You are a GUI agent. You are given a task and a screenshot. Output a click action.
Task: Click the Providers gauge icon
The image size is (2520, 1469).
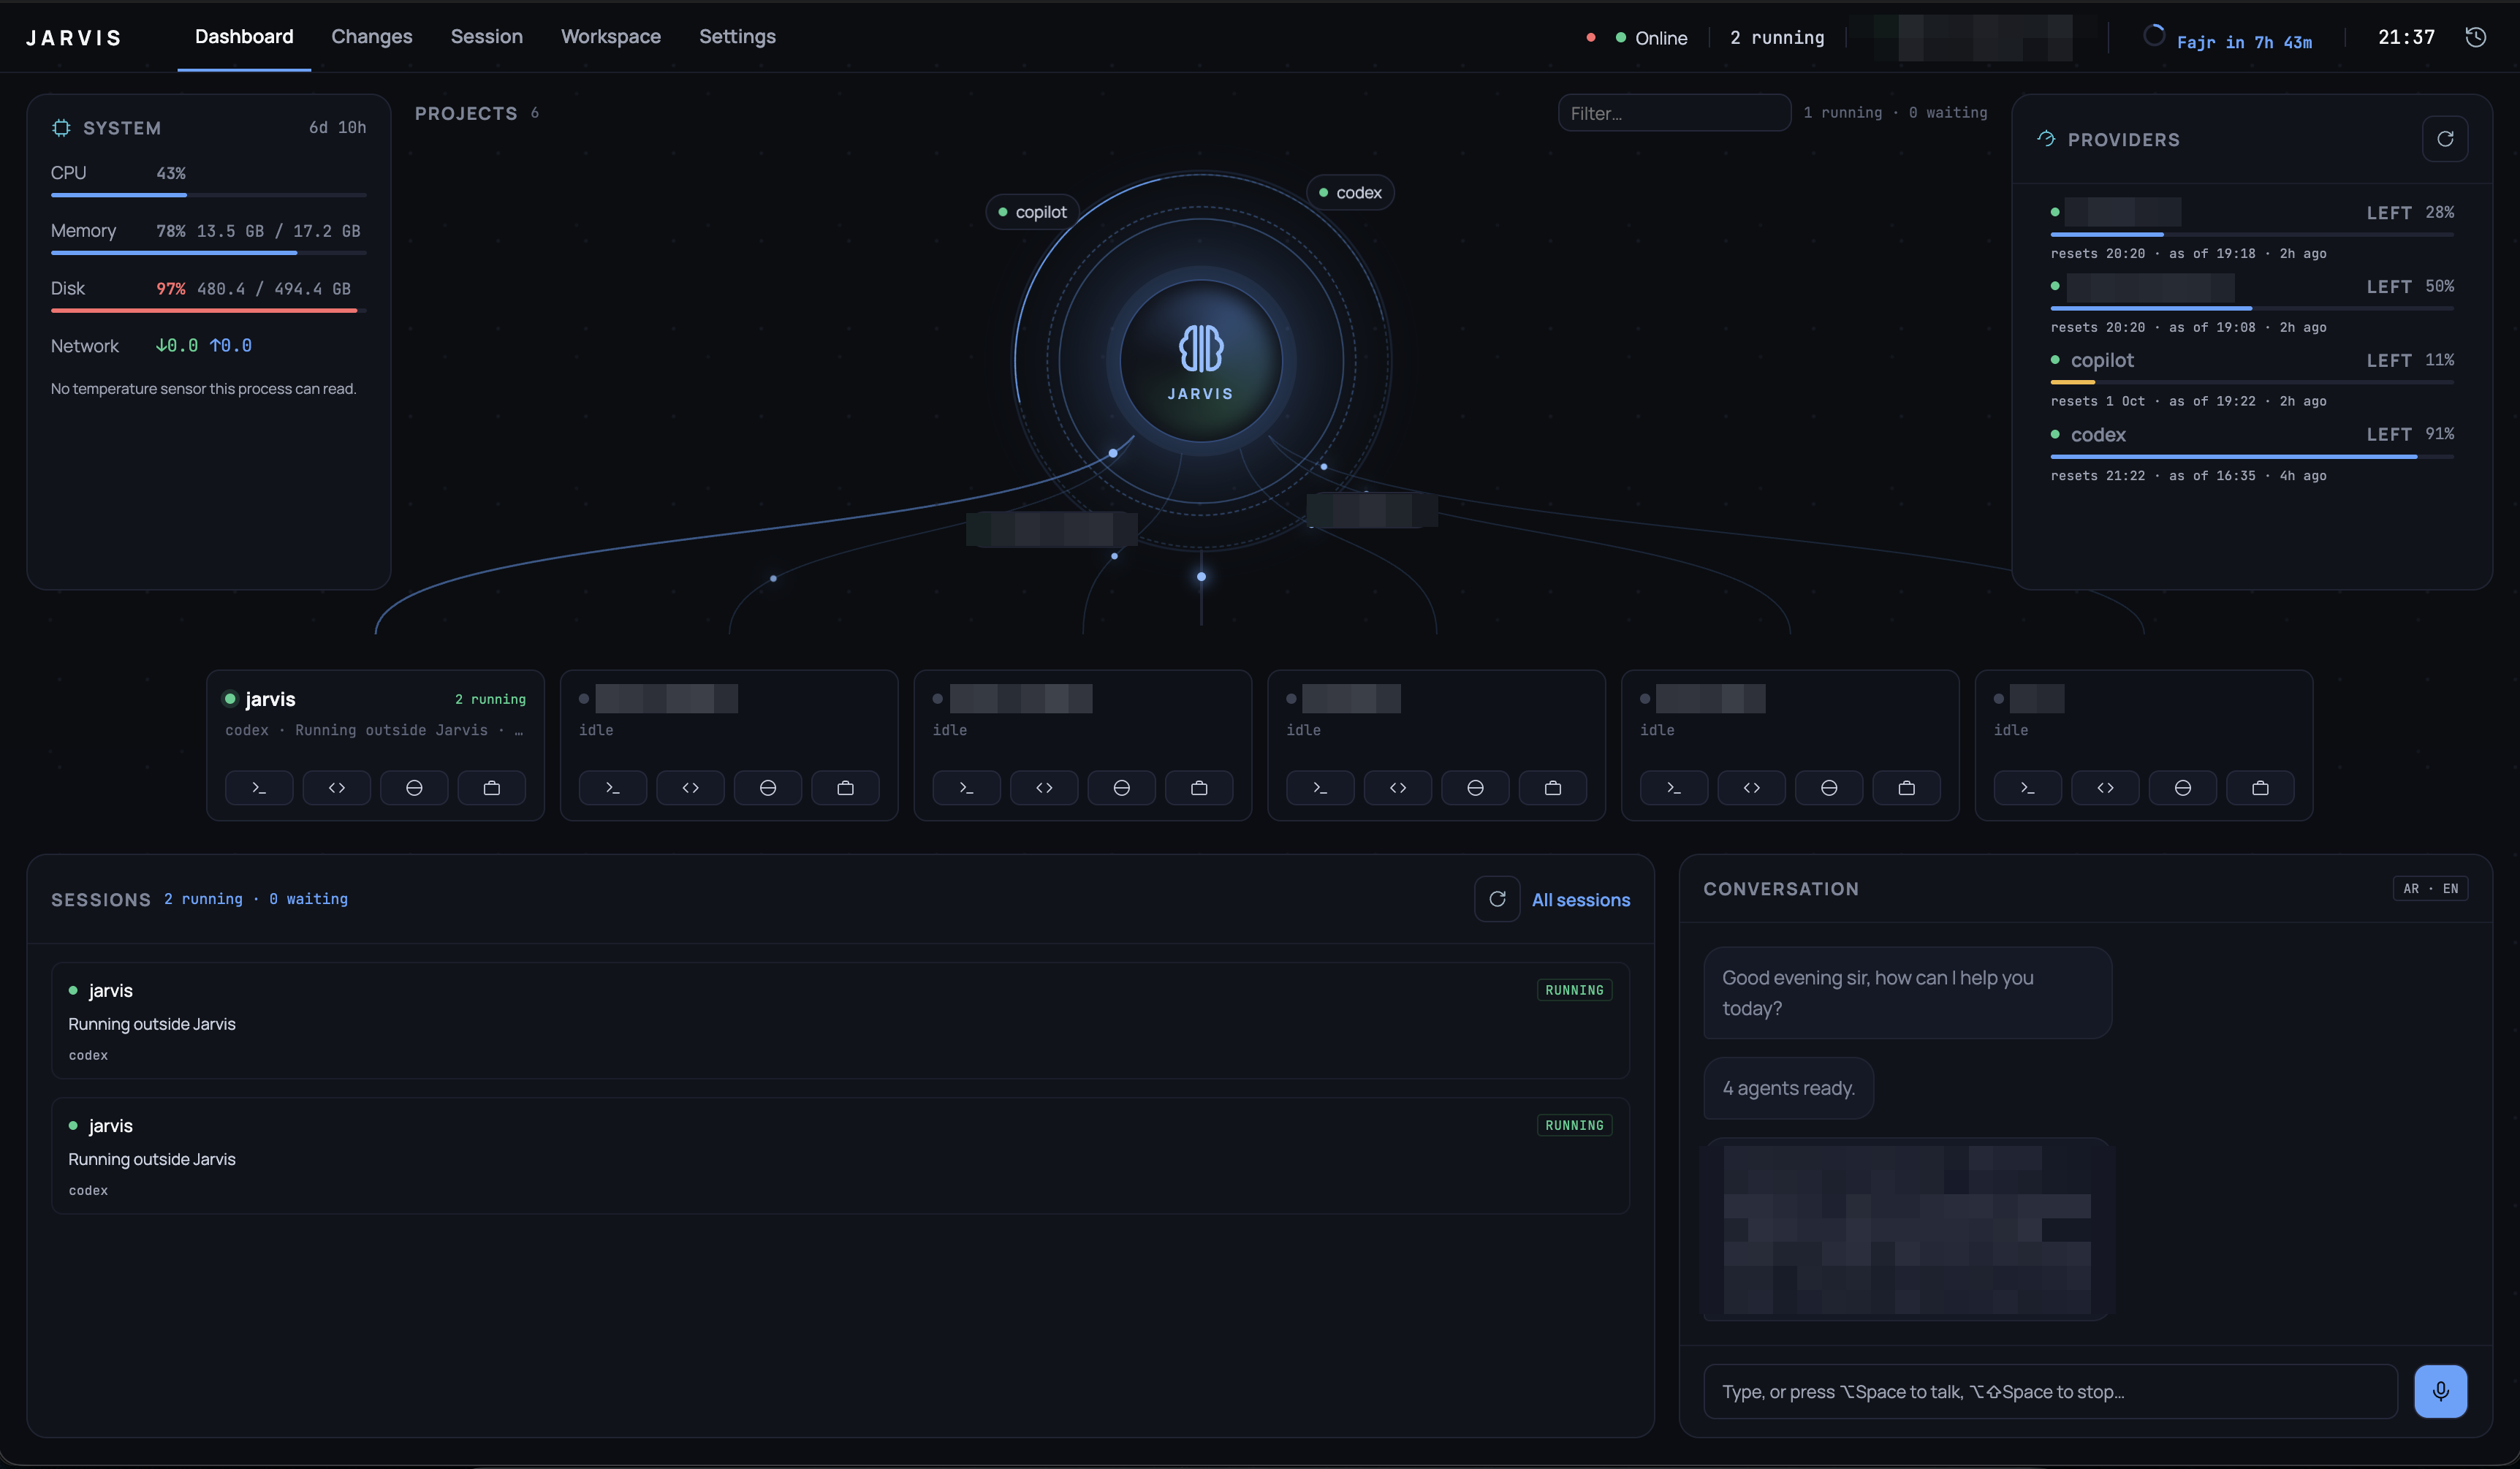(x=2046, y=139)
